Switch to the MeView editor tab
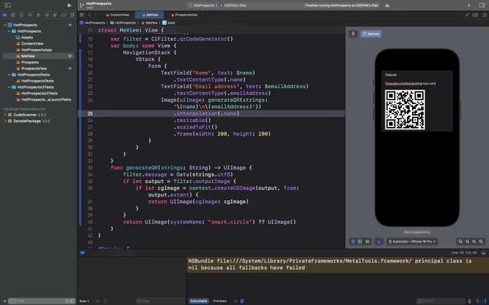 pyautogui.click(x=150, y=15)
